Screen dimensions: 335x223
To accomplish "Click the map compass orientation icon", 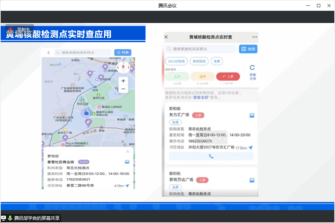I will [x=123, y=67].
